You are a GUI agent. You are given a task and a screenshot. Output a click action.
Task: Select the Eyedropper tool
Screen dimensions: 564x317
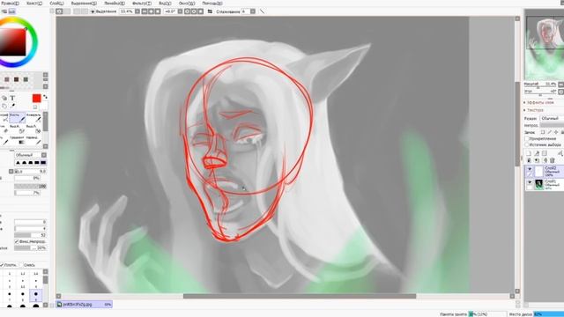12,106
